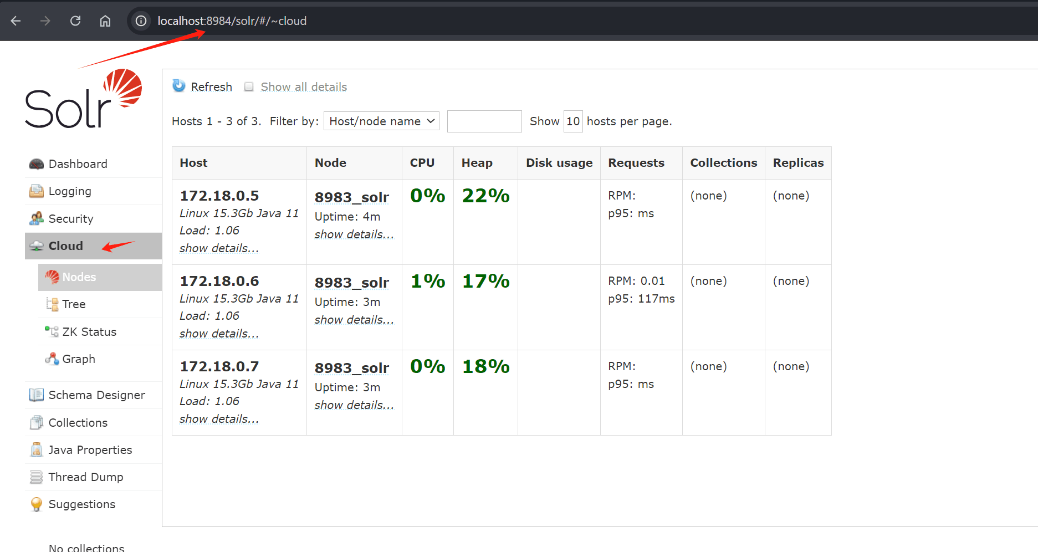Viewport: 1038px width, 552px height.
Task: Click the Dashboard icon in sidebar
Action: 37,164
